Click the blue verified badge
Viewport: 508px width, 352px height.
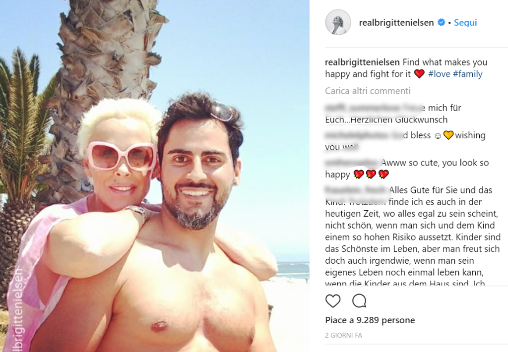(x=441, y=22)
